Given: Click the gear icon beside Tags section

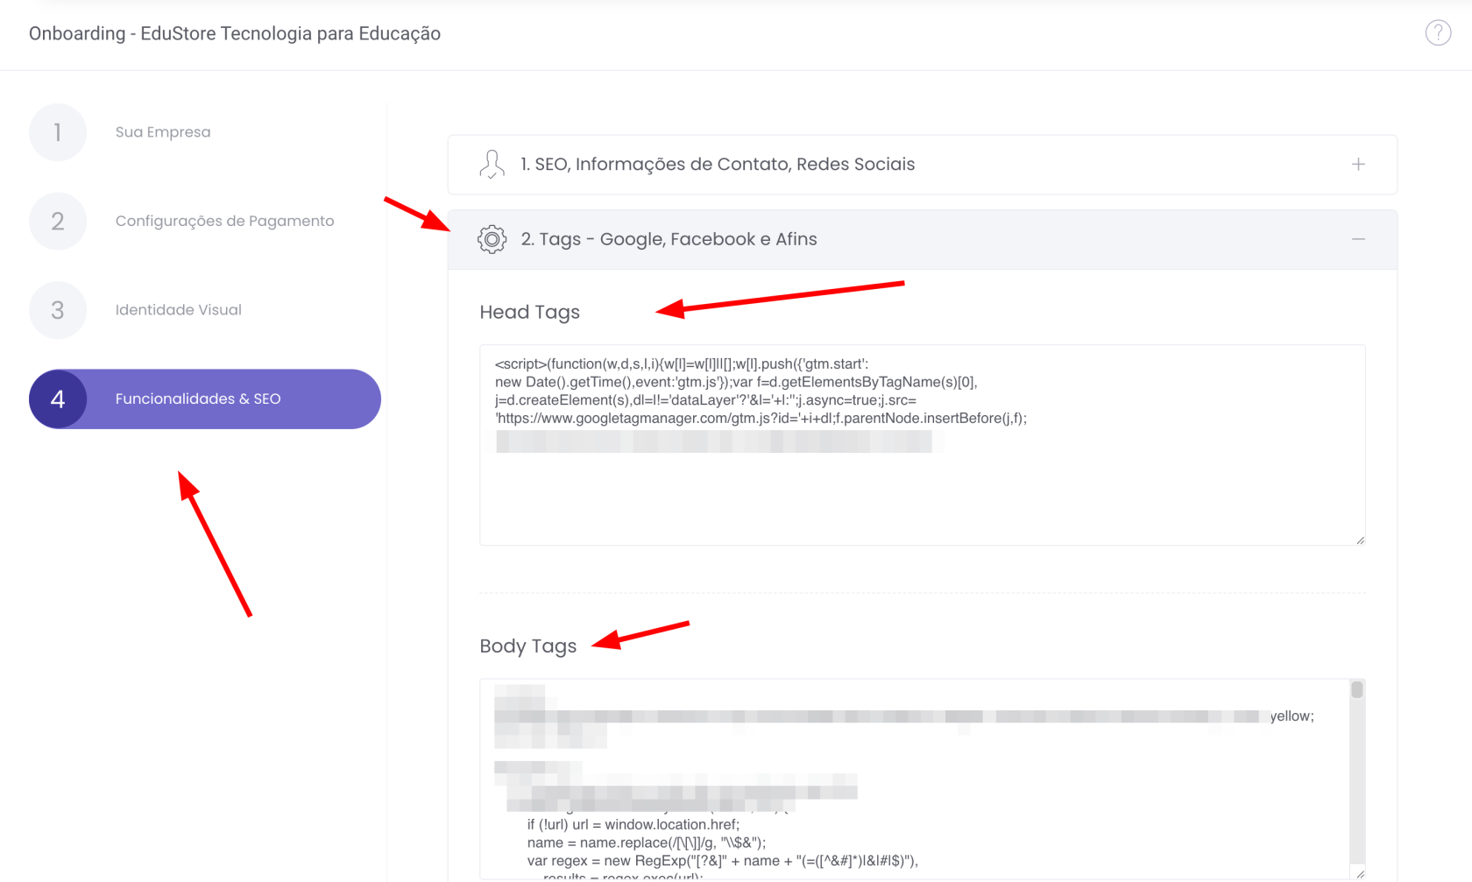Looking at the screenshot, I should click(492, 239).
